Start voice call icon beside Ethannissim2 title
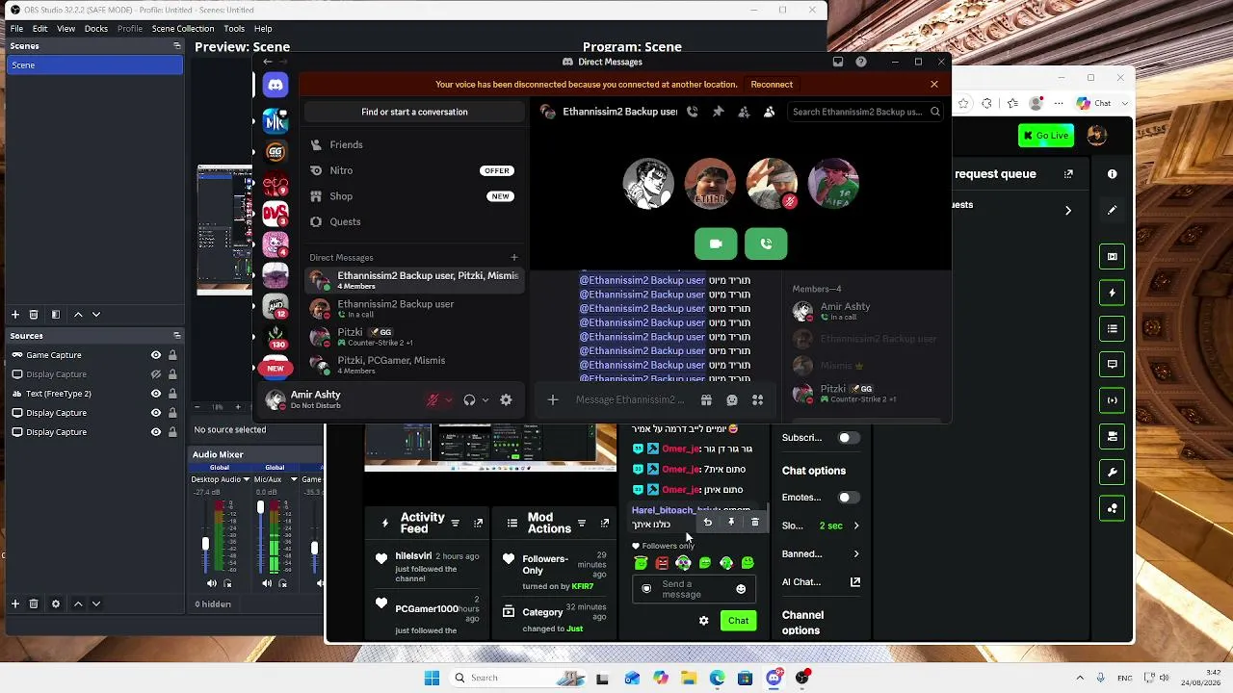Screen dimensions: 1233x693 tap(692, 112)
